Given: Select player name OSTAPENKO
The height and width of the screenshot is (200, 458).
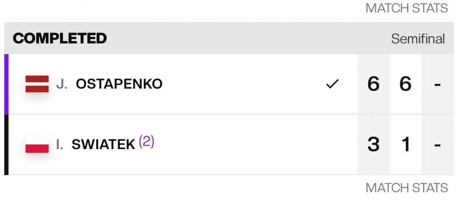Looking at the screenshot, I should pos(119,84).
